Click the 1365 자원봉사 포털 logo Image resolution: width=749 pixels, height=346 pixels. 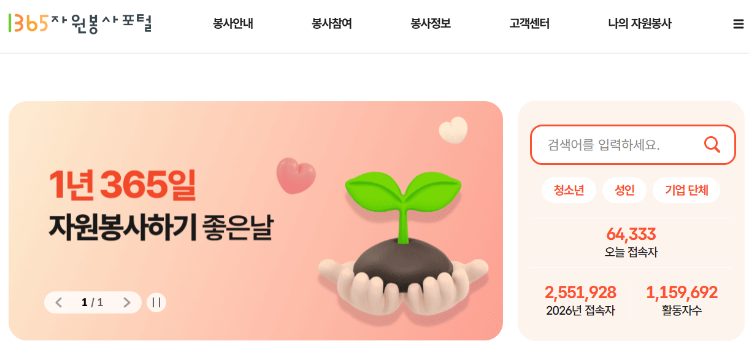[x=80, y=23]
